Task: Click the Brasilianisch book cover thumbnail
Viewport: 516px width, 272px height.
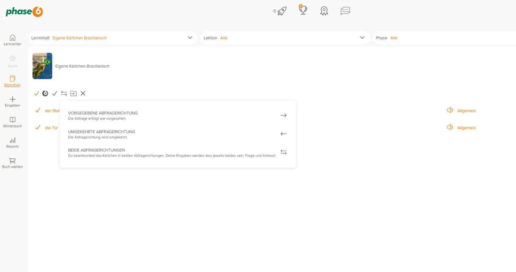Action: click(x=42, y=66)
